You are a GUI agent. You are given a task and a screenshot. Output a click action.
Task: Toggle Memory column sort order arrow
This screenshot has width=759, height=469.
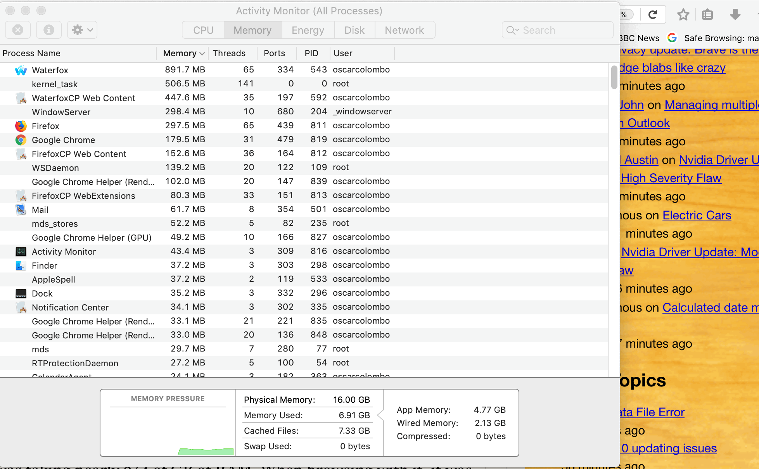[202, 53]
